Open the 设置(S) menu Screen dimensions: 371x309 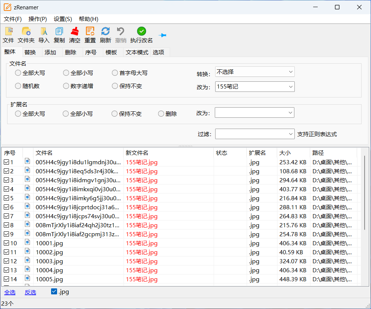pyautogui.click(x=63, y=19)
